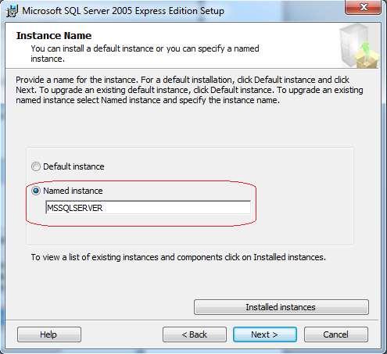Click the setup installer icon in title bar
The image size is (387, 354).
[x=12, y=11]
